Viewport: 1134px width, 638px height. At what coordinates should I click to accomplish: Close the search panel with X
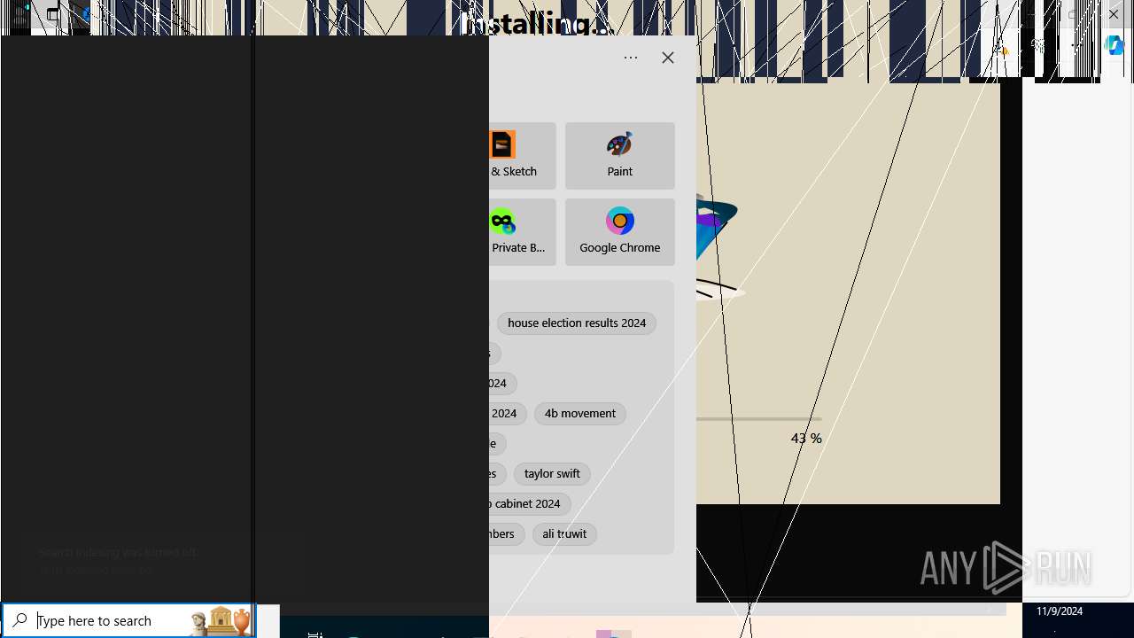(x=668, y=58)
